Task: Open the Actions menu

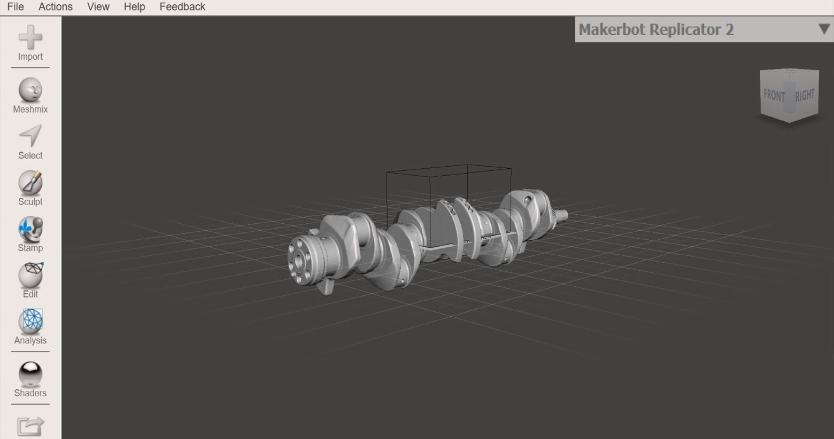Action: pyautogui.click(x=55, y=7)
